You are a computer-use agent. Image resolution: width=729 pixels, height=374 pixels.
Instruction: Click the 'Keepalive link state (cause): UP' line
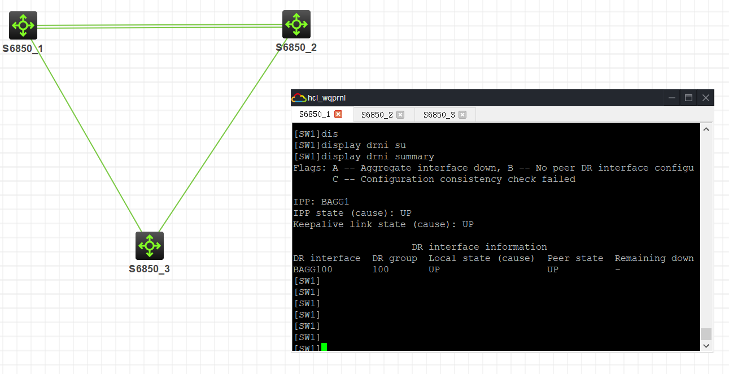point(383,224)
